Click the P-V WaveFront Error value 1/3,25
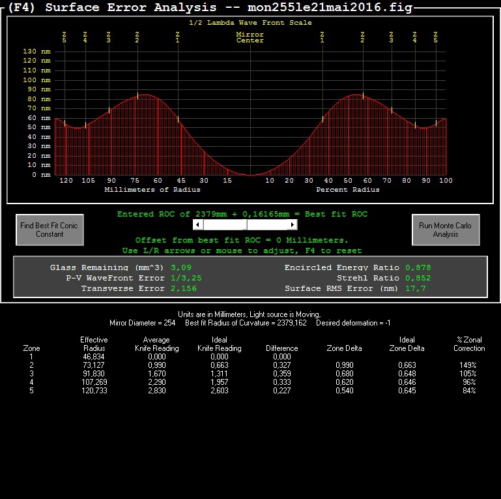The height and width of the screenshot is (499, 501). [186, 278]
